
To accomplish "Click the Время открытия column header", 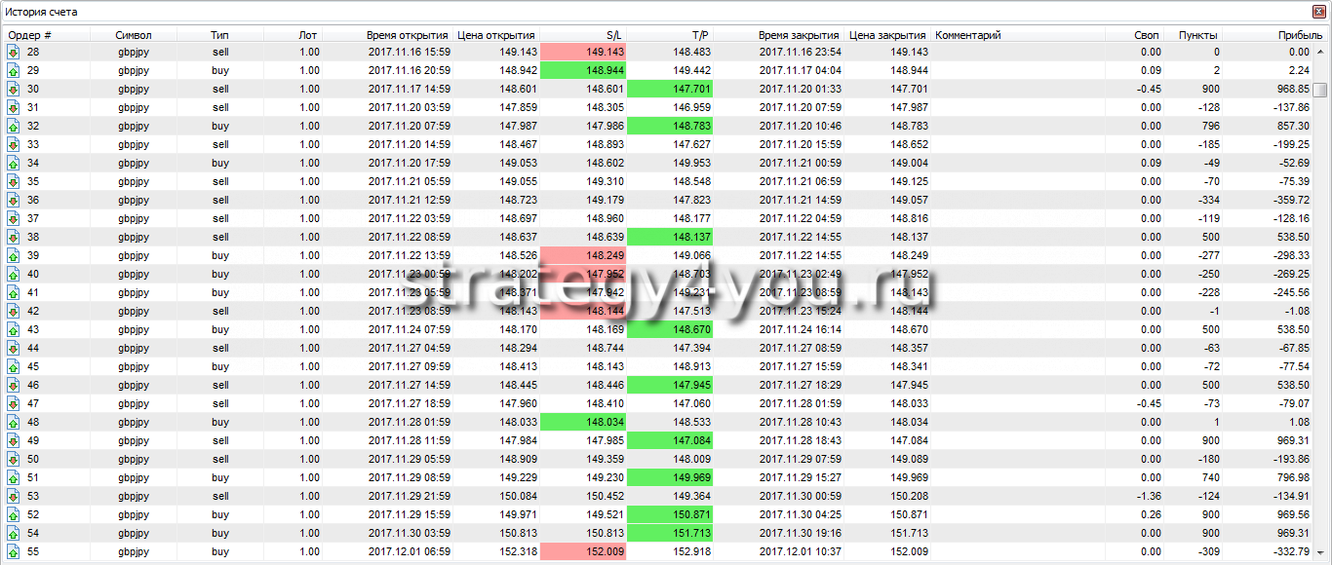I will (x=407, y=35).
